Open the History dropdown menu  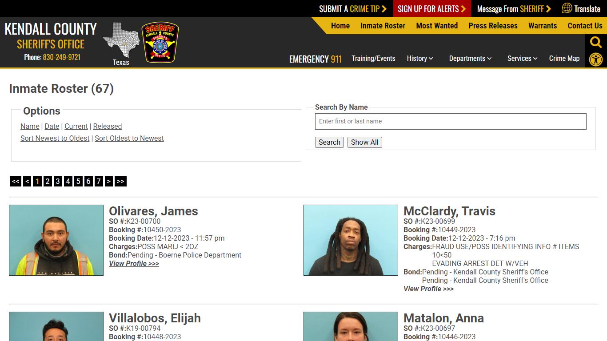pyautogui.click(x=419, y=58)
